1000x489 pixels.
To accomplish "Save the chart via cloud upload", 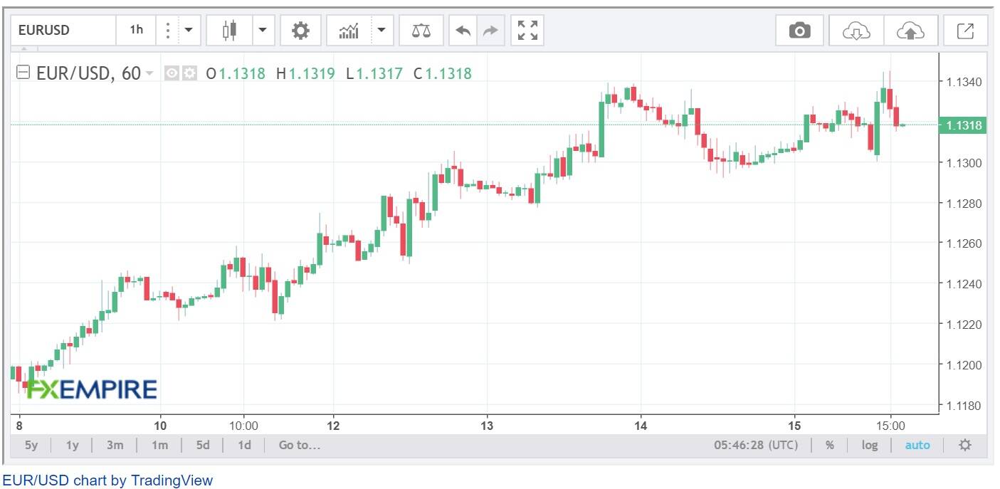I will coord(910,31).
